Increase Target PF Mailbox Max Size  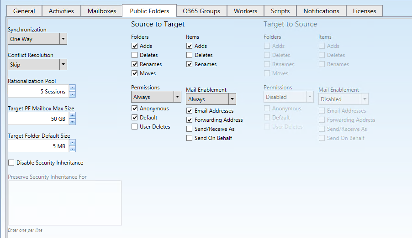(72, 115)
